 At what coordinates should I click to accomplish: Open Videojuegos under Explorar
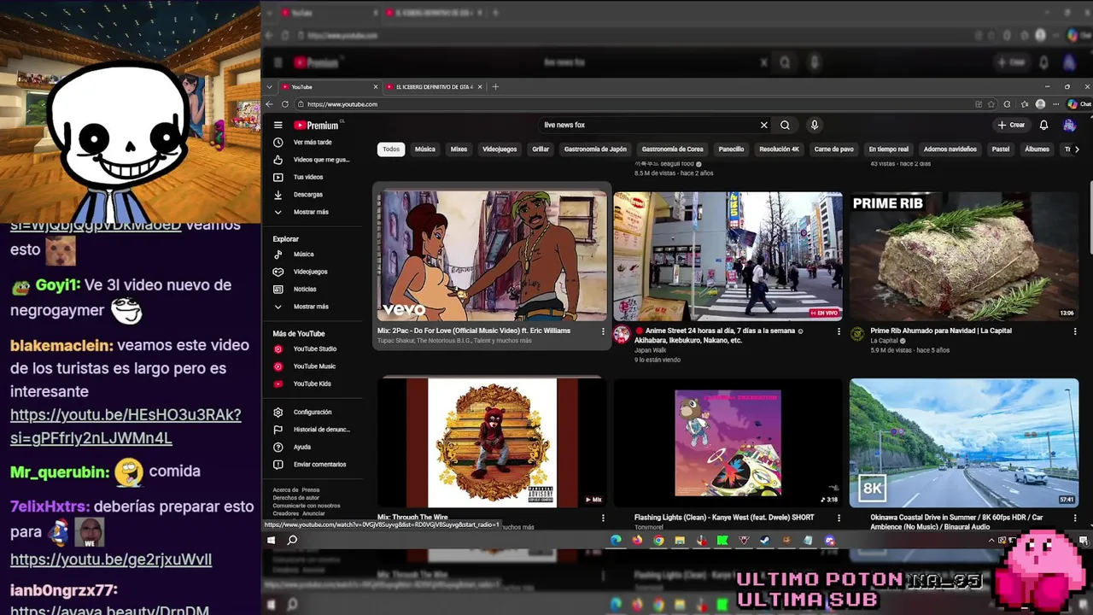312,272
